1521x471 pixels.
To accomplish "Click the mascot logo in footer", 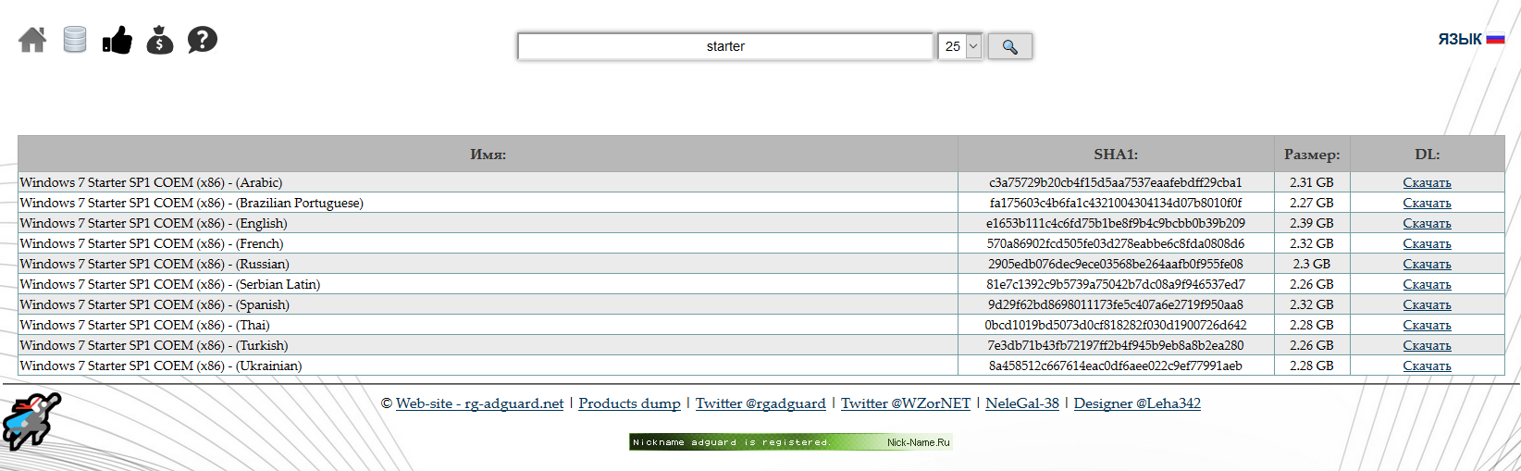I will [x=31, y=422].
